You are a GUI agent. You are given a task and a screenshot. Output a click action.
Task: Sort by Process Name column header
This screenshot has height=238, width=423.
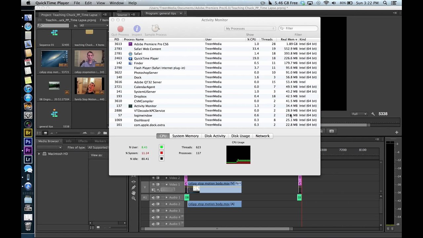point(164,39)
